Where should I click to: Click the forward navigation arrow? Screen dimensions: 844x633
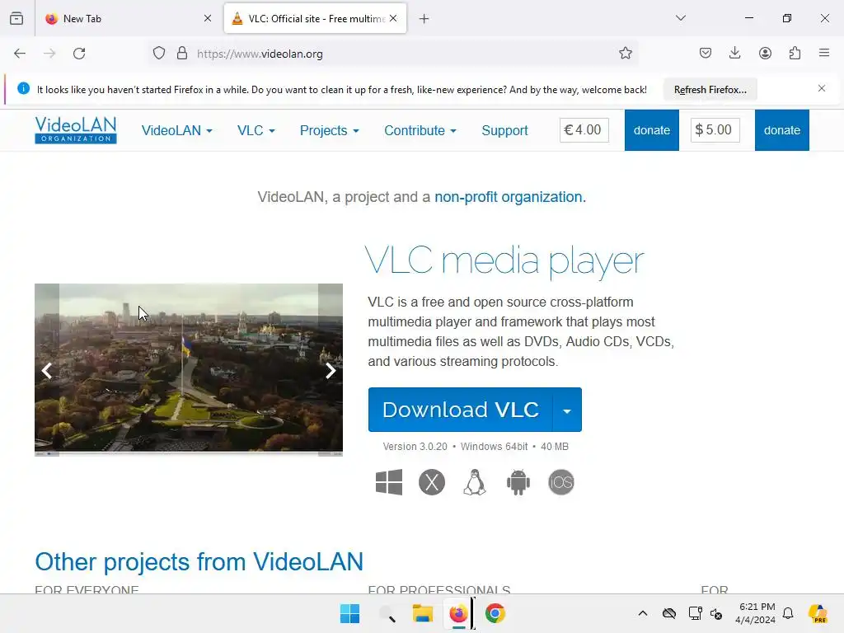[x=49, y=54]
